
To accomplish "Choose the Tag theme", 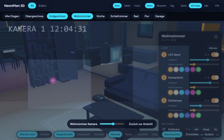I will click(172, 6).
